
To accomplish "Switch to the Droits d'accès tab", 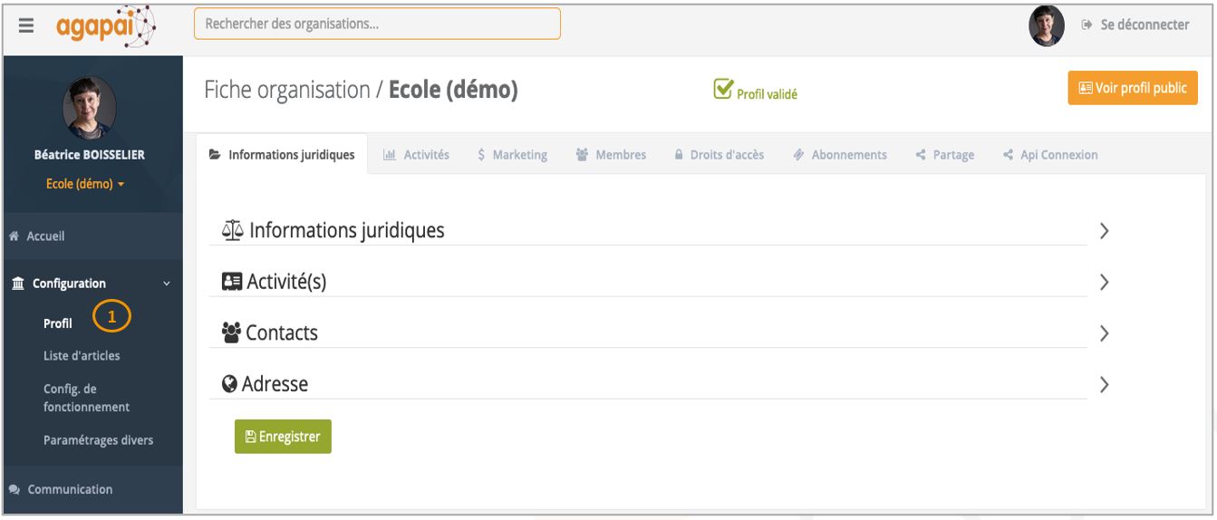I will point(719,155).
